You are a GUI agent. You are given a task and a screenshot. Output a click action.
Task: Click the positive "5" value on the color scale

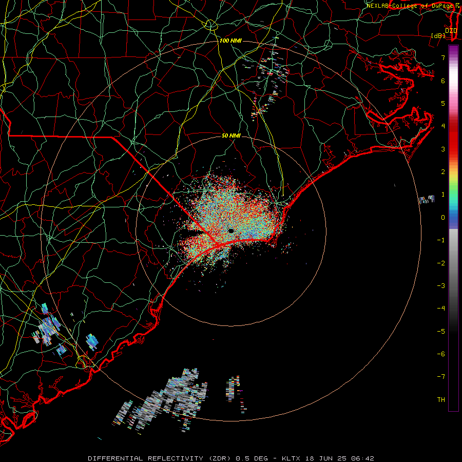(x=443, y=103)
